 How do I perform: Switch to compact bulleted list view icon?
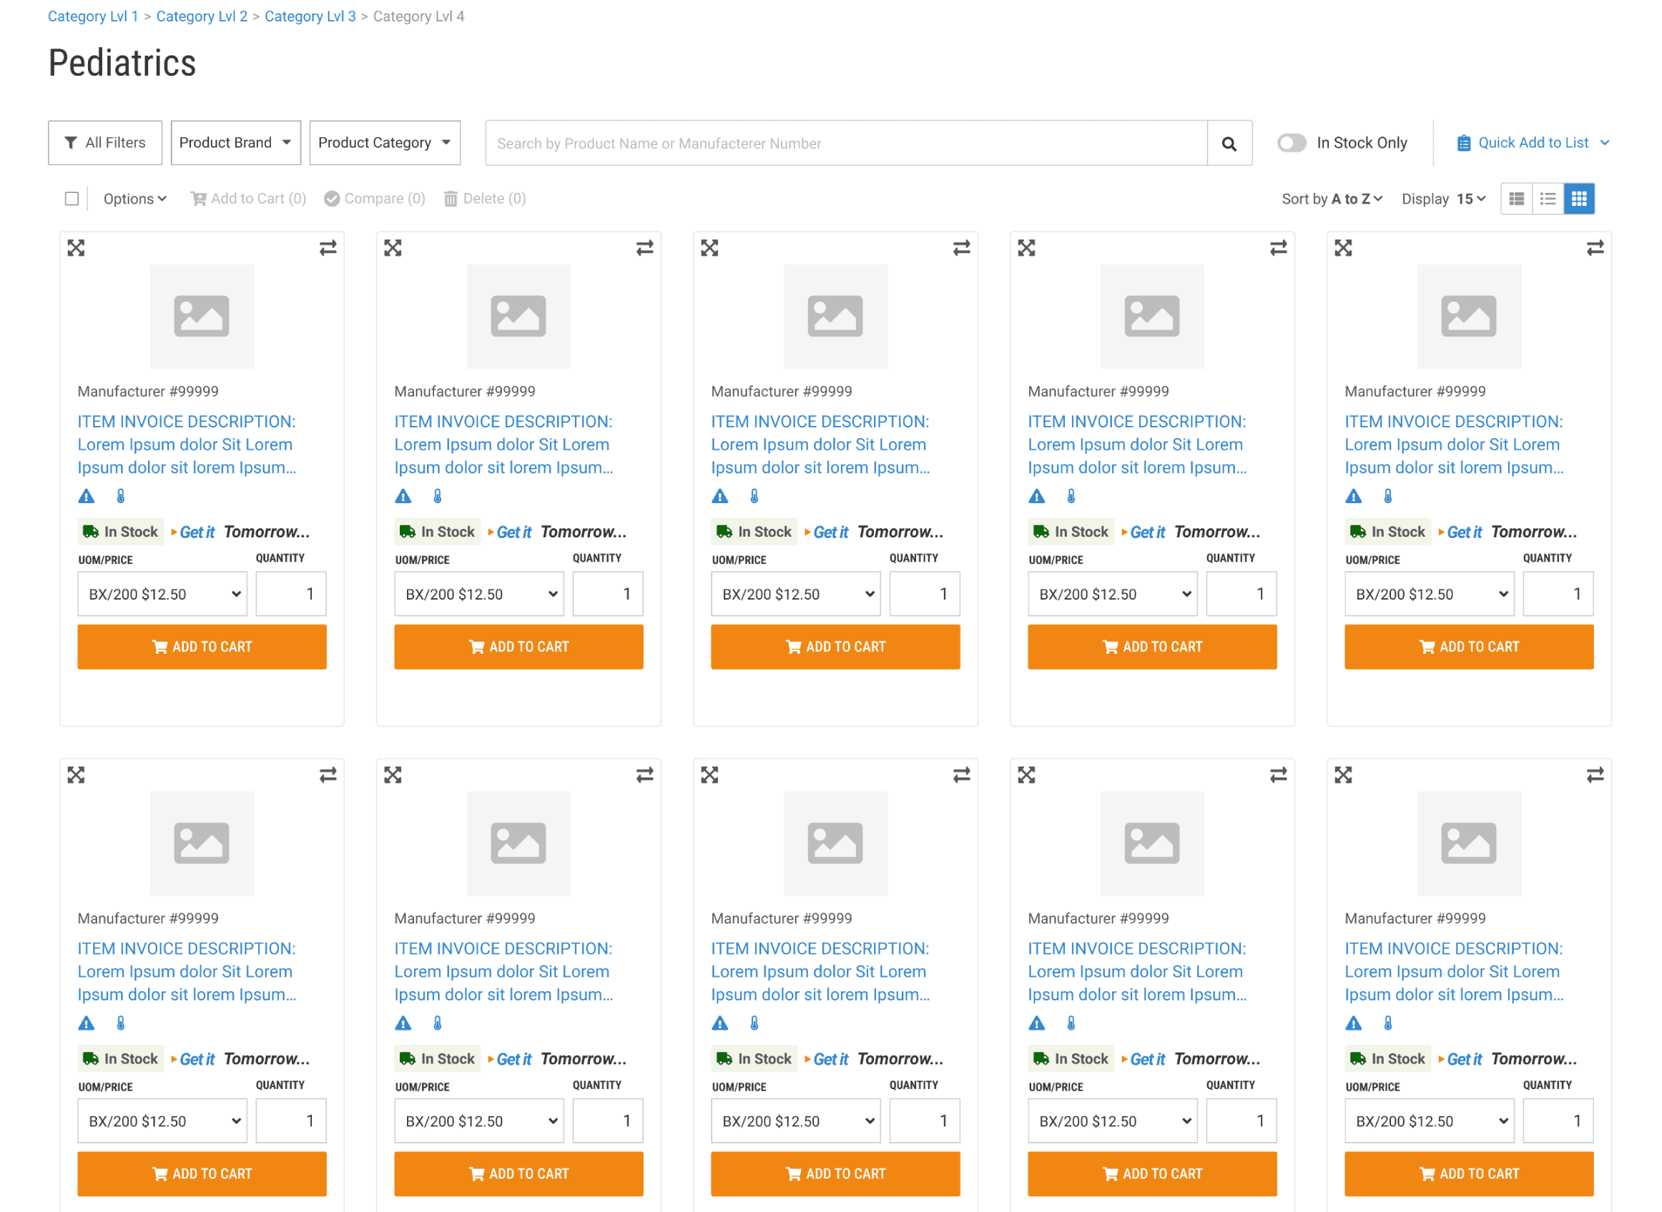pos(1548,199)
